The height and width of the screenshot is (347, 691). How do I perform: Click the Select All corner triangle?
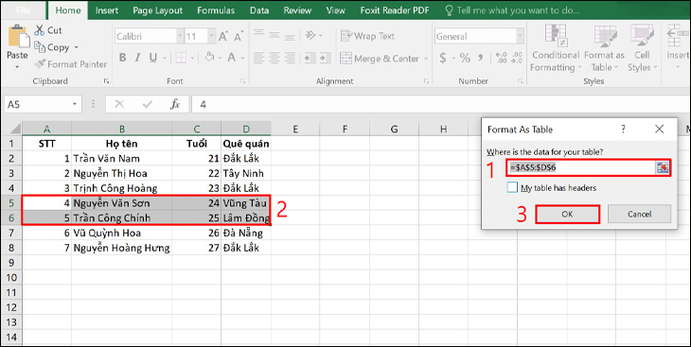click(15, 129)
